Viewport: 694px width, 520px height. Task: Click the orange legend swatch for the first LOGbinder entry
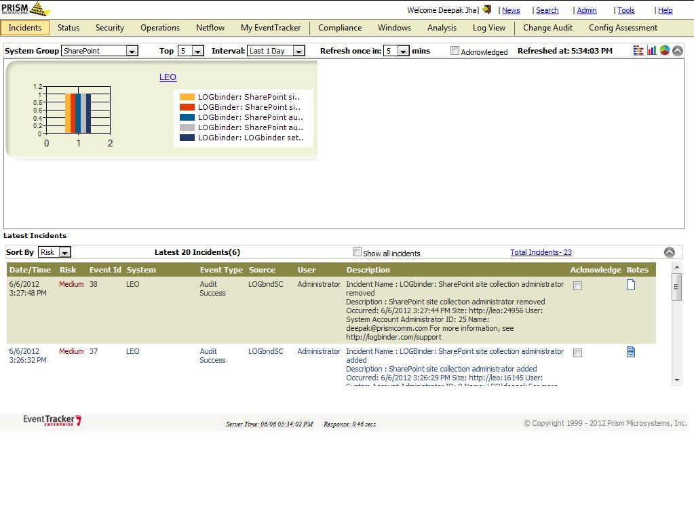(x=187, y=97)
